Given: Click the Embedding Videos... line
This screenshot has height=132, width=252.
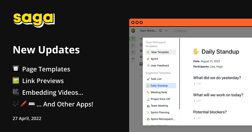Looking at the screenshot, I should pos(53,93).
